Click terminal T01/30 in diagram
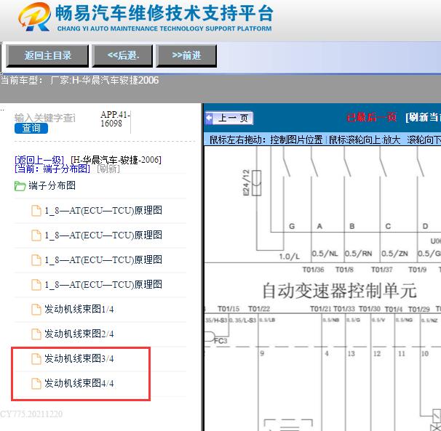Image resolution: width=441 pixels, height=431 pixels. click(370, 309)
